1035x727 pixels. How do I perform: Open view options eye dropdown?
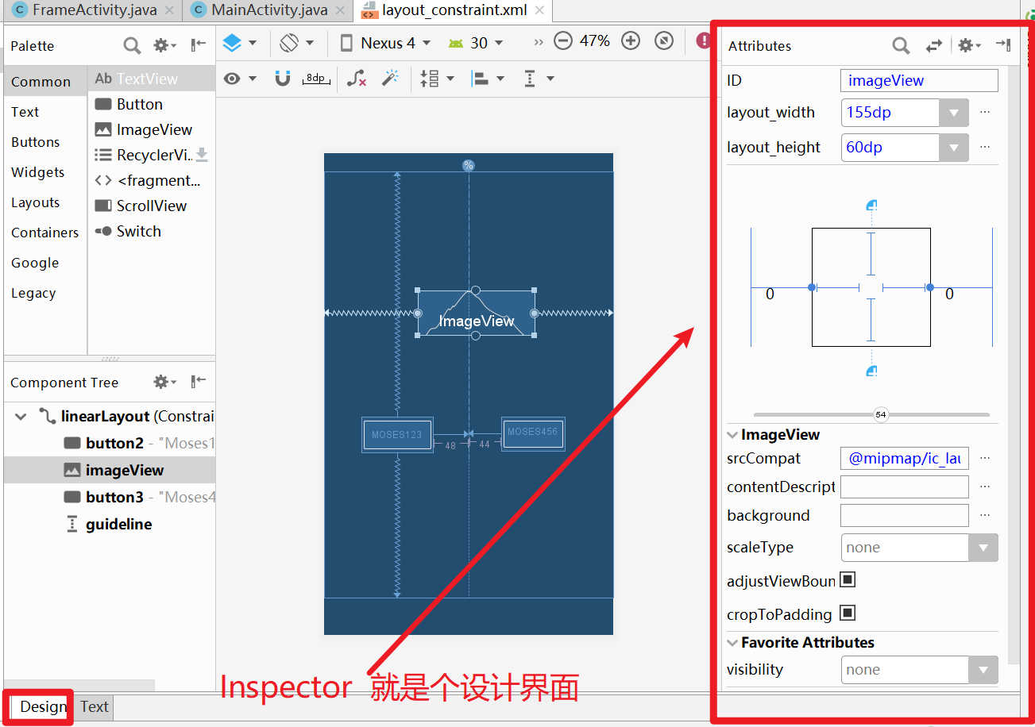(x=240, y=79)
